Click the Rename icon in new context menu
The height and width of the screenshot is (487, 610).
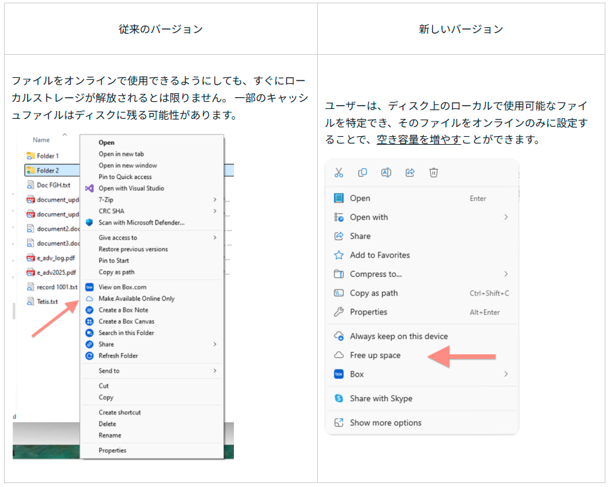pos(386,172)
